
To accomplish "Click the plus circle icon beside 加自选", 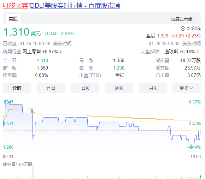I will (183, 29).
